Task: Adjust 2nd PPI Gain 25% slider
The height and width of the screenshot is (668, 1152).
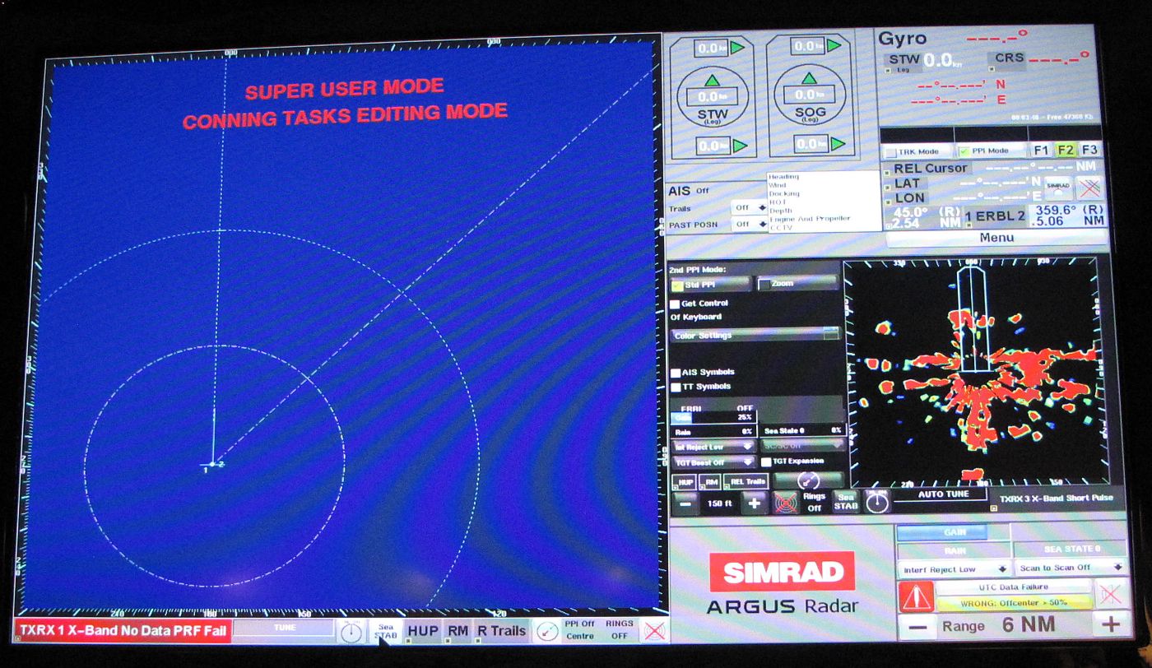Action: click(713, 417)
